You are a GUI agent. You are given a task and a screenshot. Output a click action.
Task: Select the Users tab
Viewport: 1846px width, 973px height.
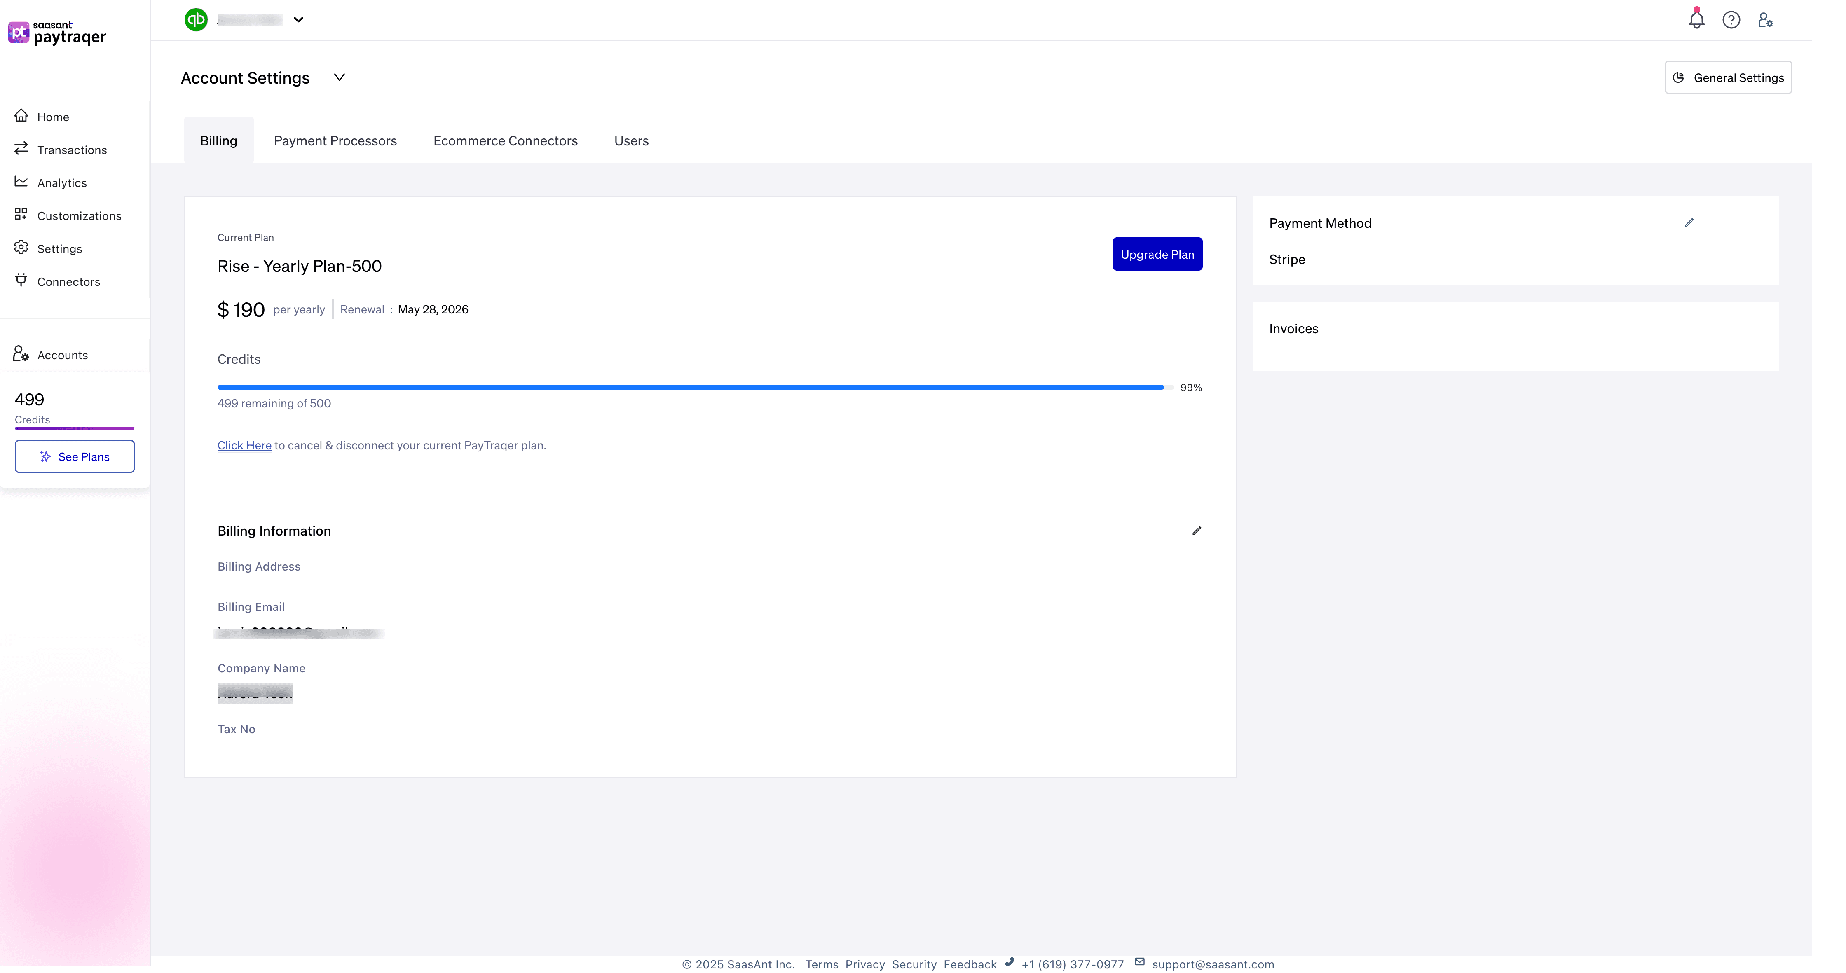click(x=630, y=140)
